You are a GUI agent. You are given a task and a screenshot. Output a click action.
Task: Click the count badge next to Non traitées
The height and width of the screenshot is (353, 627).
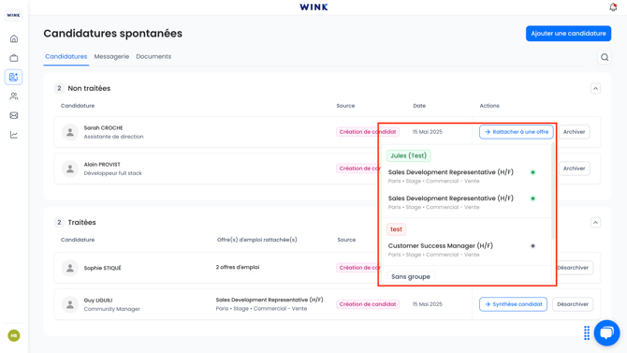(x=59, y=88)
